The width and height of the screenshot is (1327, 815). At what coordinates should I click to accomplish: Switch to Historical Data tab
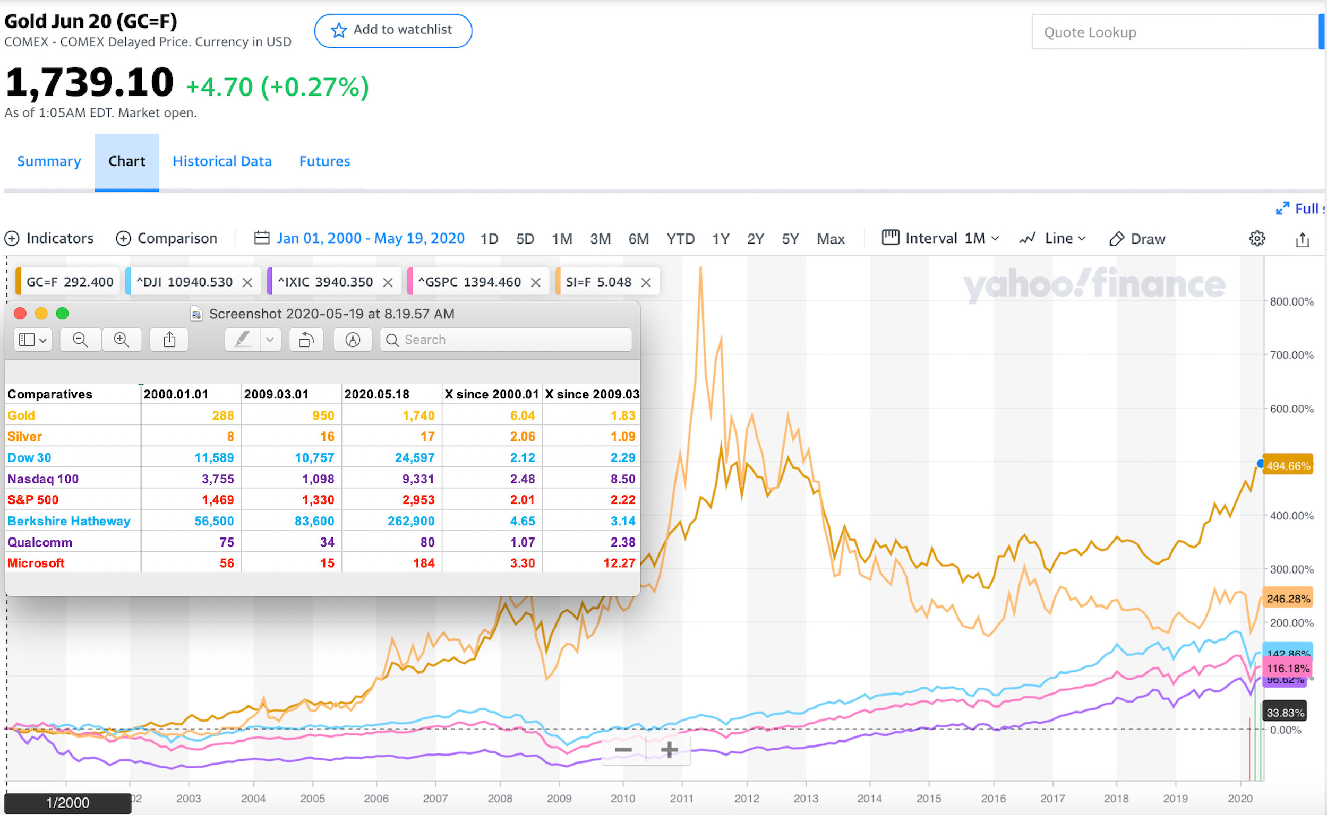tap(222, 161)
